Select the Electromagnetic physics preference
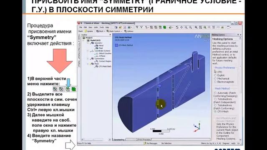 click(x=215, y=82)
